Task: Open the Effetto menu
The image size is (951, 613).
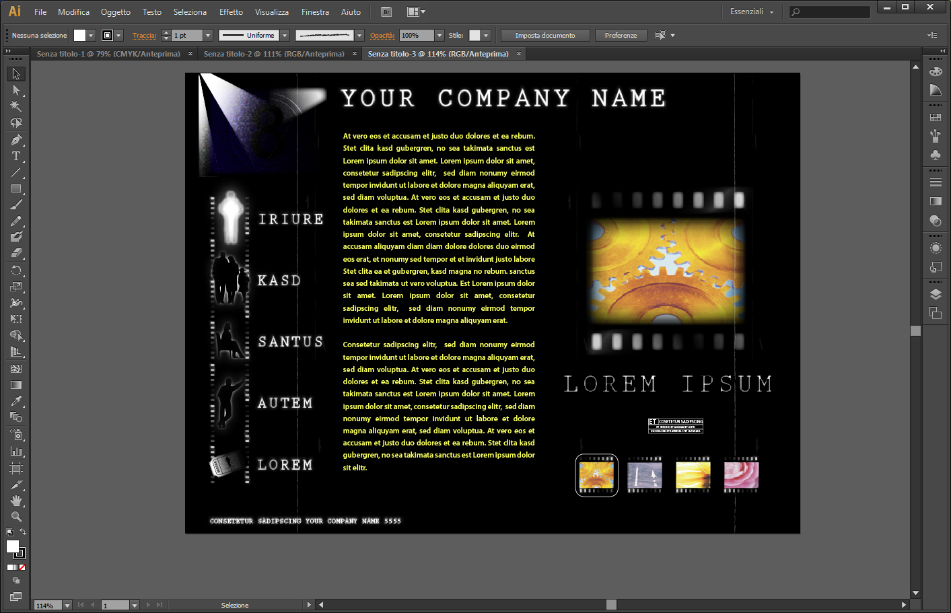Action: [x=231, y=11]
